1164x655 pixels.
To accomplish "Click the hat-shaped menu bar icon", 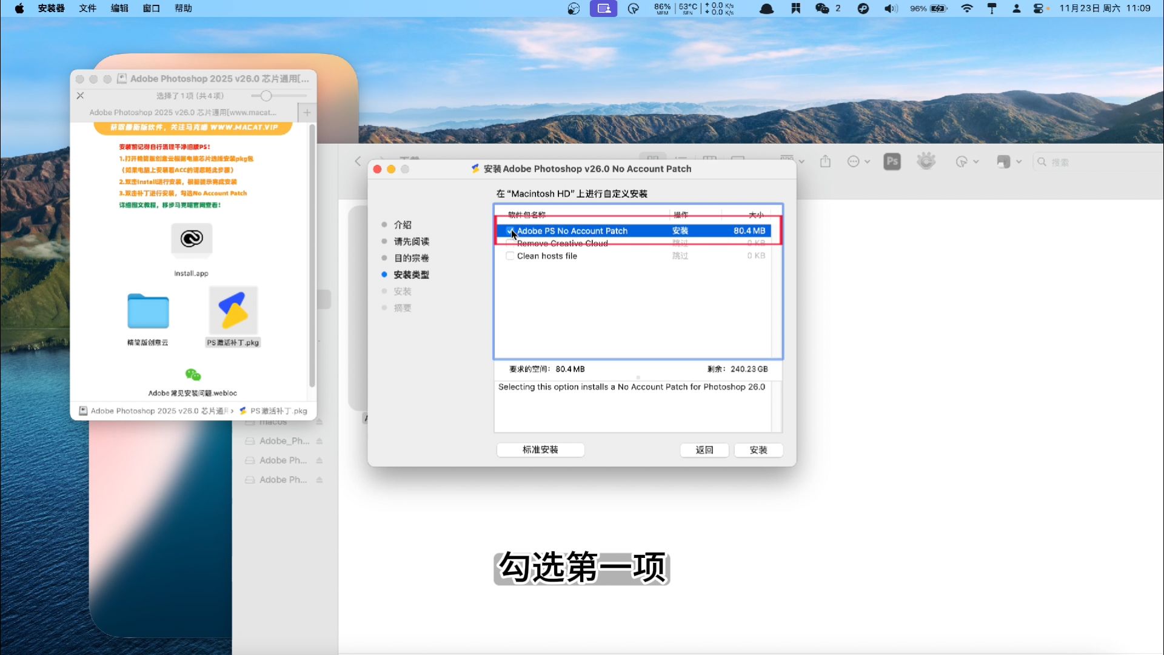I will coord(766,8).
